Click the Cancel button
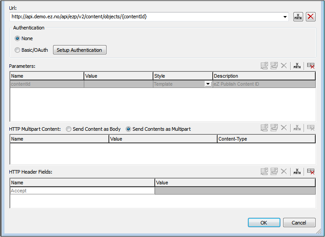 tap(299, 223)
